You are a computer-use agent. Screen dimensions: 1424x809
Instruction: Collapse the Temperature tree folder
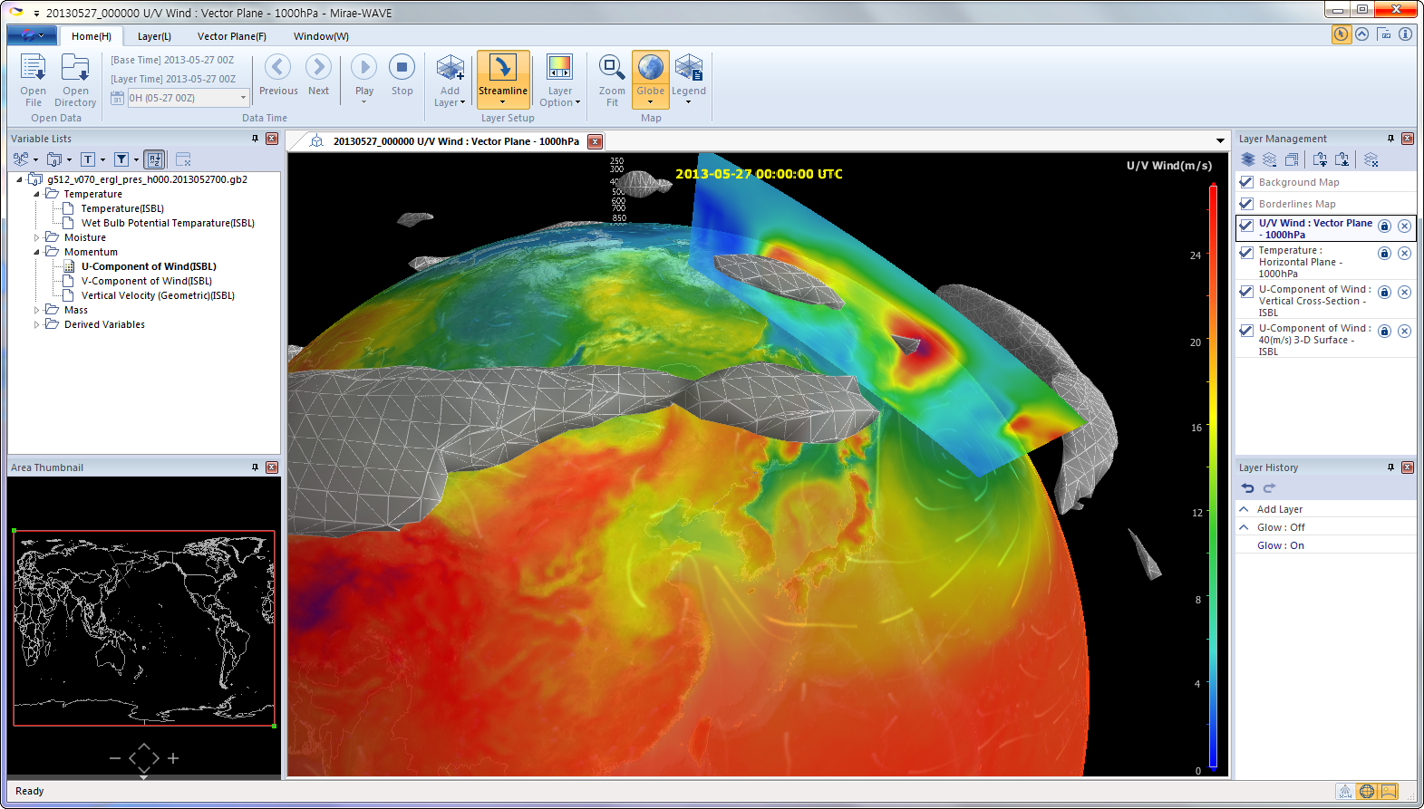click(x=36, y=194)
